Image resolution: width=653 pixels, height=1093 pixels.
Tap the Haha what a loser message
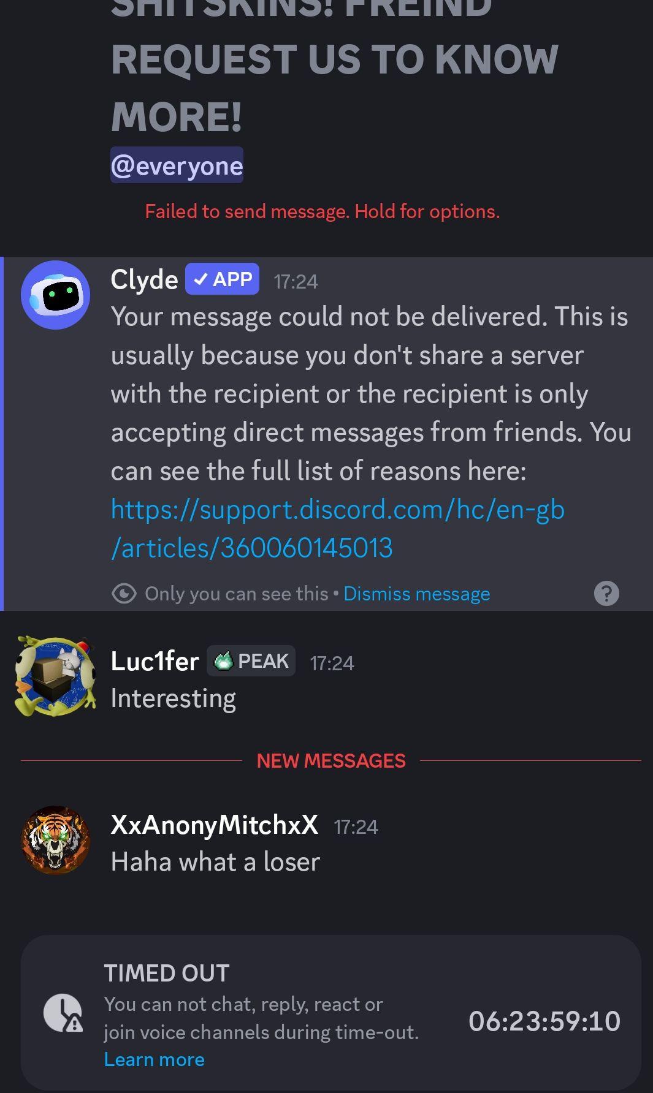(x=215, y=862)
